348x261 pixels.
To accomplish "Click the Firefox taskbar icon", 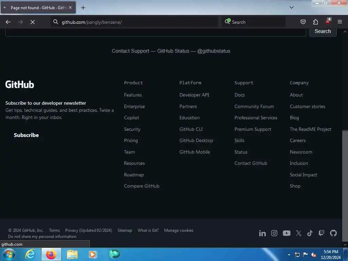I will click(x=51, y=254).
